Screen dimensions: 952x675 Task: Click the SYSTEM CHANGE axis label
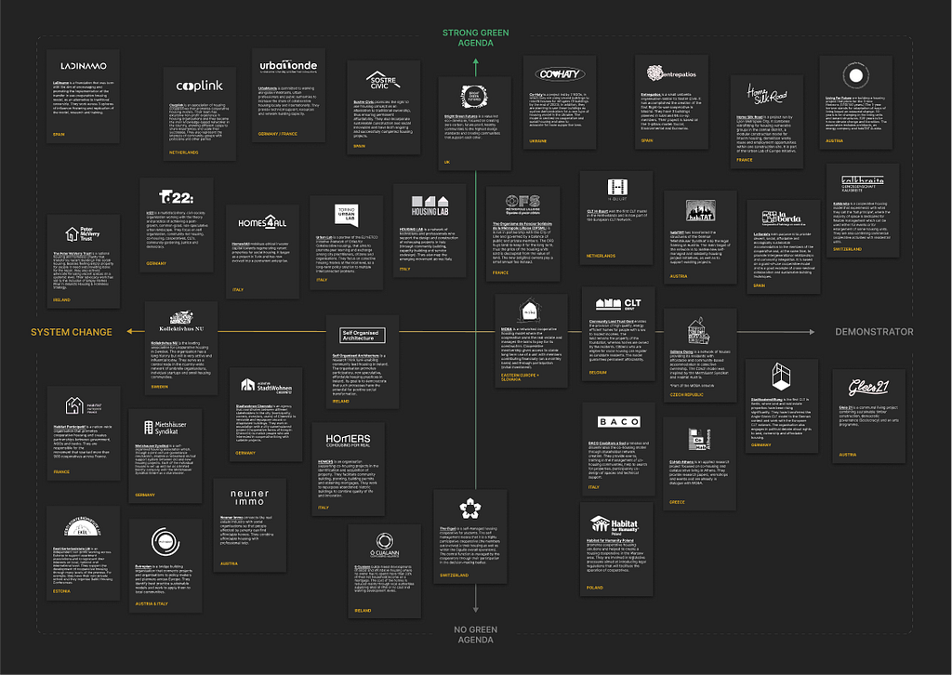point(72,332)
